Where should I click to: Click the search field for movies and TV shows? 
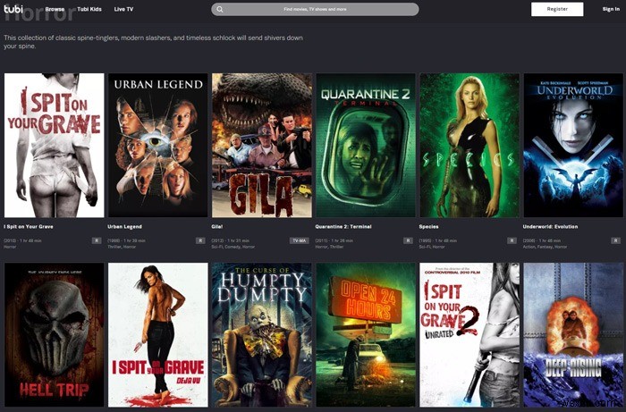pos(315,9)
